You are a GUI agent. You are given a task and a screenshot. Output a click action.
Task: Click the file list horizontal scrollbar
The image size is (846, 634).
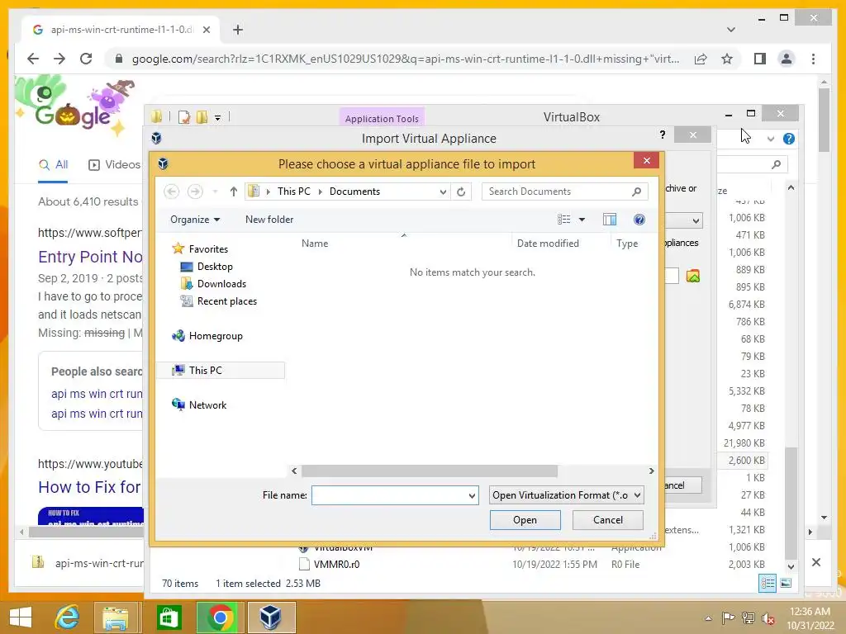point(429,471)
